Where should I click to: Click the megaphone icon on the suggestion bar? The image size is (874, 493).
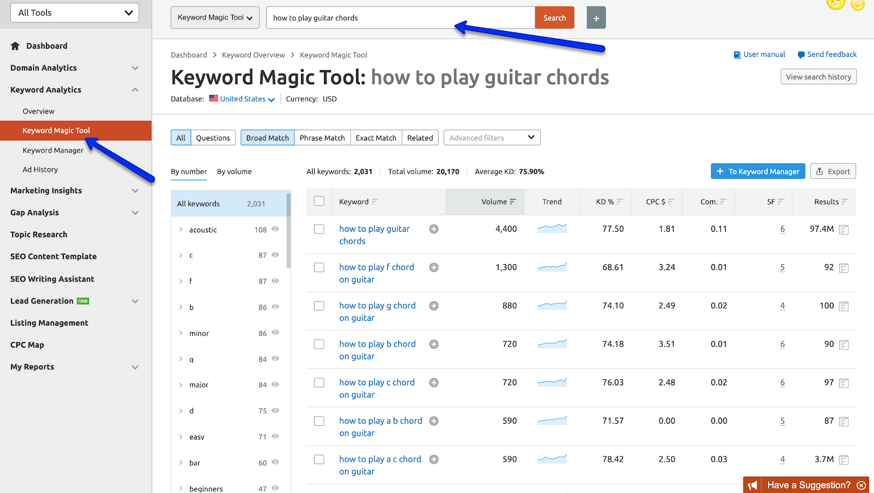(753, 485)
